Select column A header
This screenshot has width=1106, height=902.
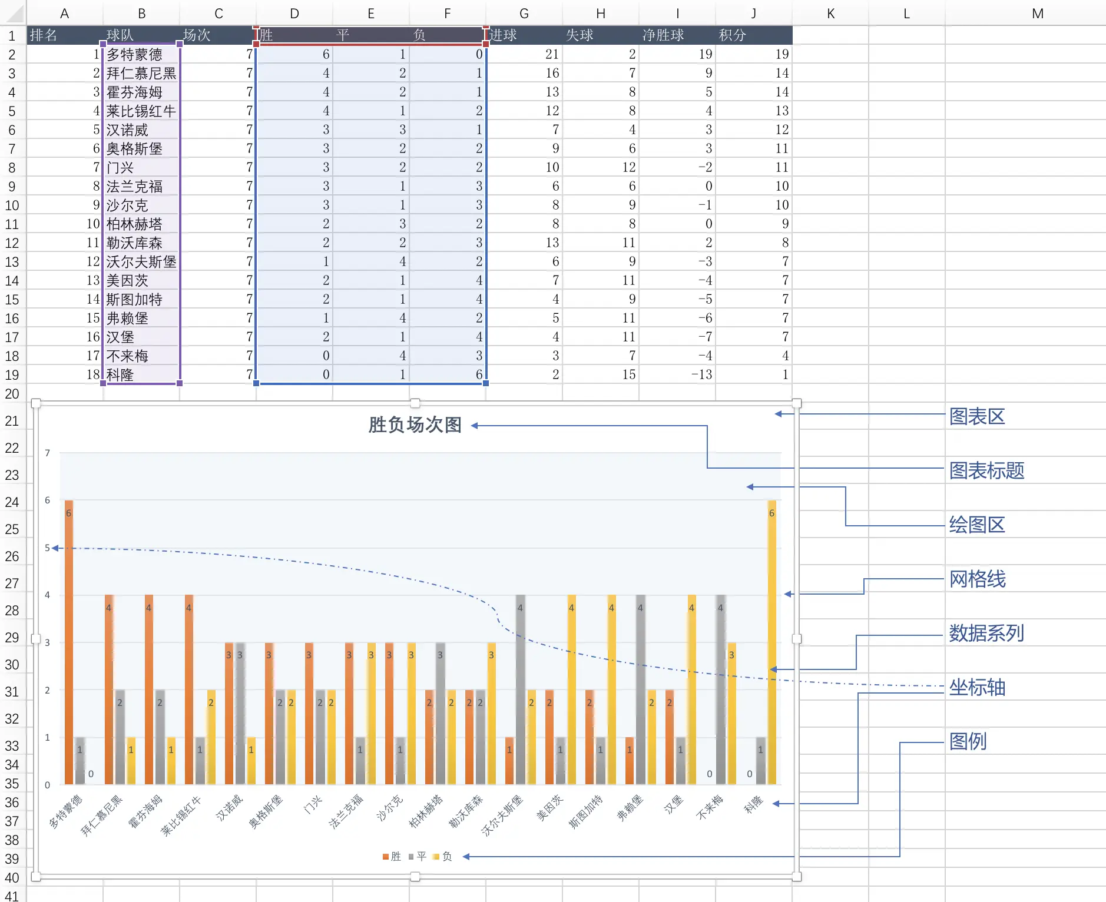tap(65, 13)
